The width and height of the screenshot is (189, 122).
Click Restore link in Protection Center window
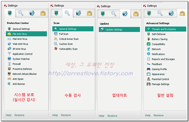point(19,115)
